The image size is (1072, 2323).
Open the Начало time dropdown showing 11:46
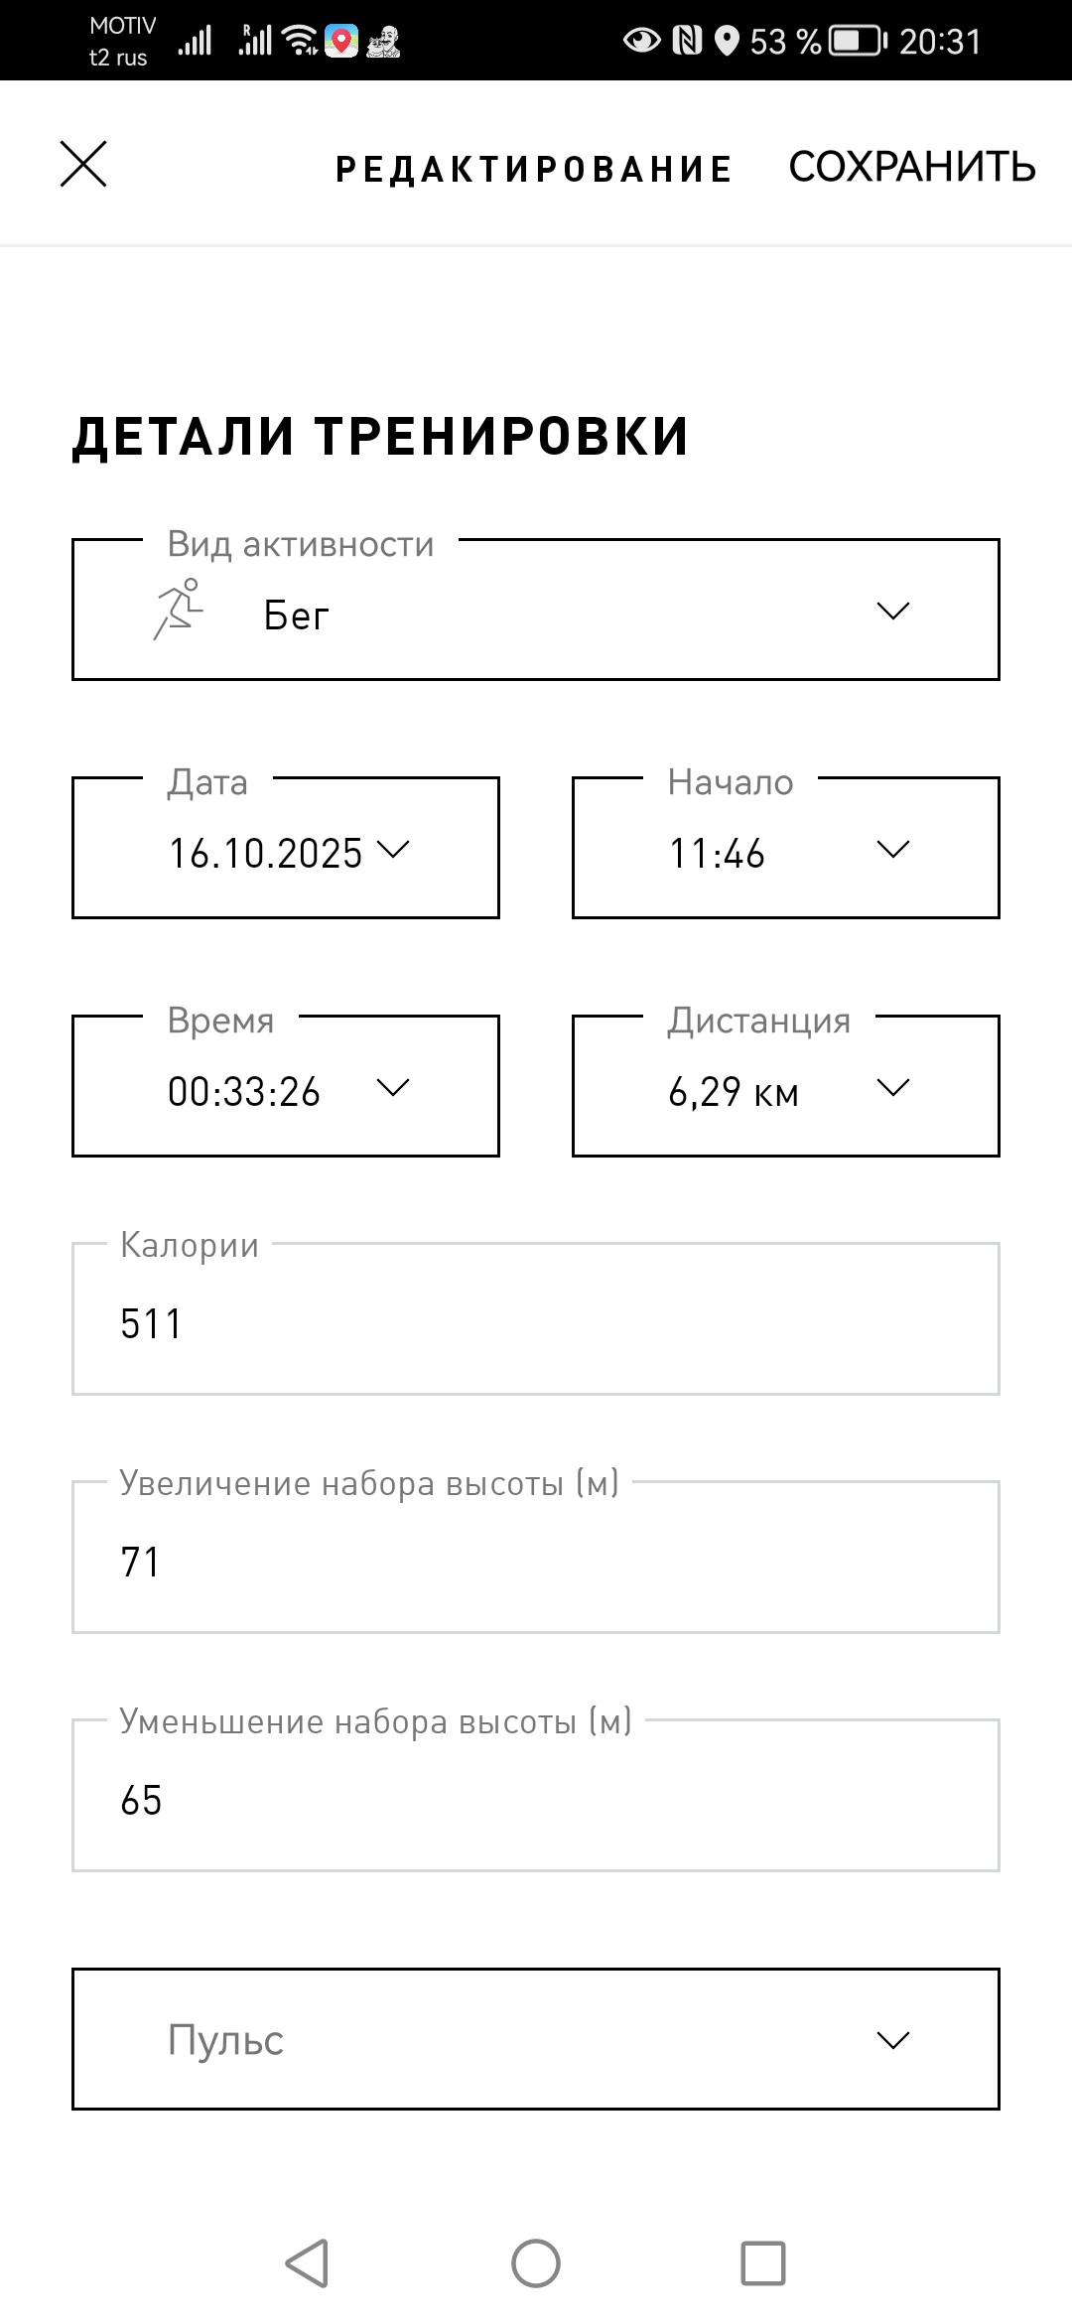786,848
